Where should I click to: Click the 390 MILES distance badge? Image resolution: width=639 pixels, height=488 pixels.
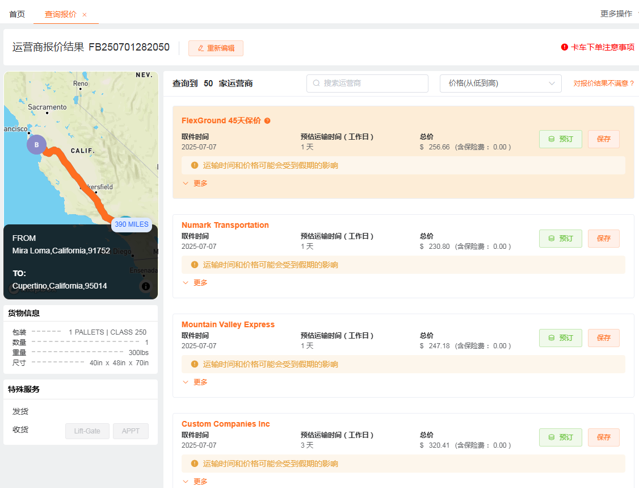click(x=132, y=224)
